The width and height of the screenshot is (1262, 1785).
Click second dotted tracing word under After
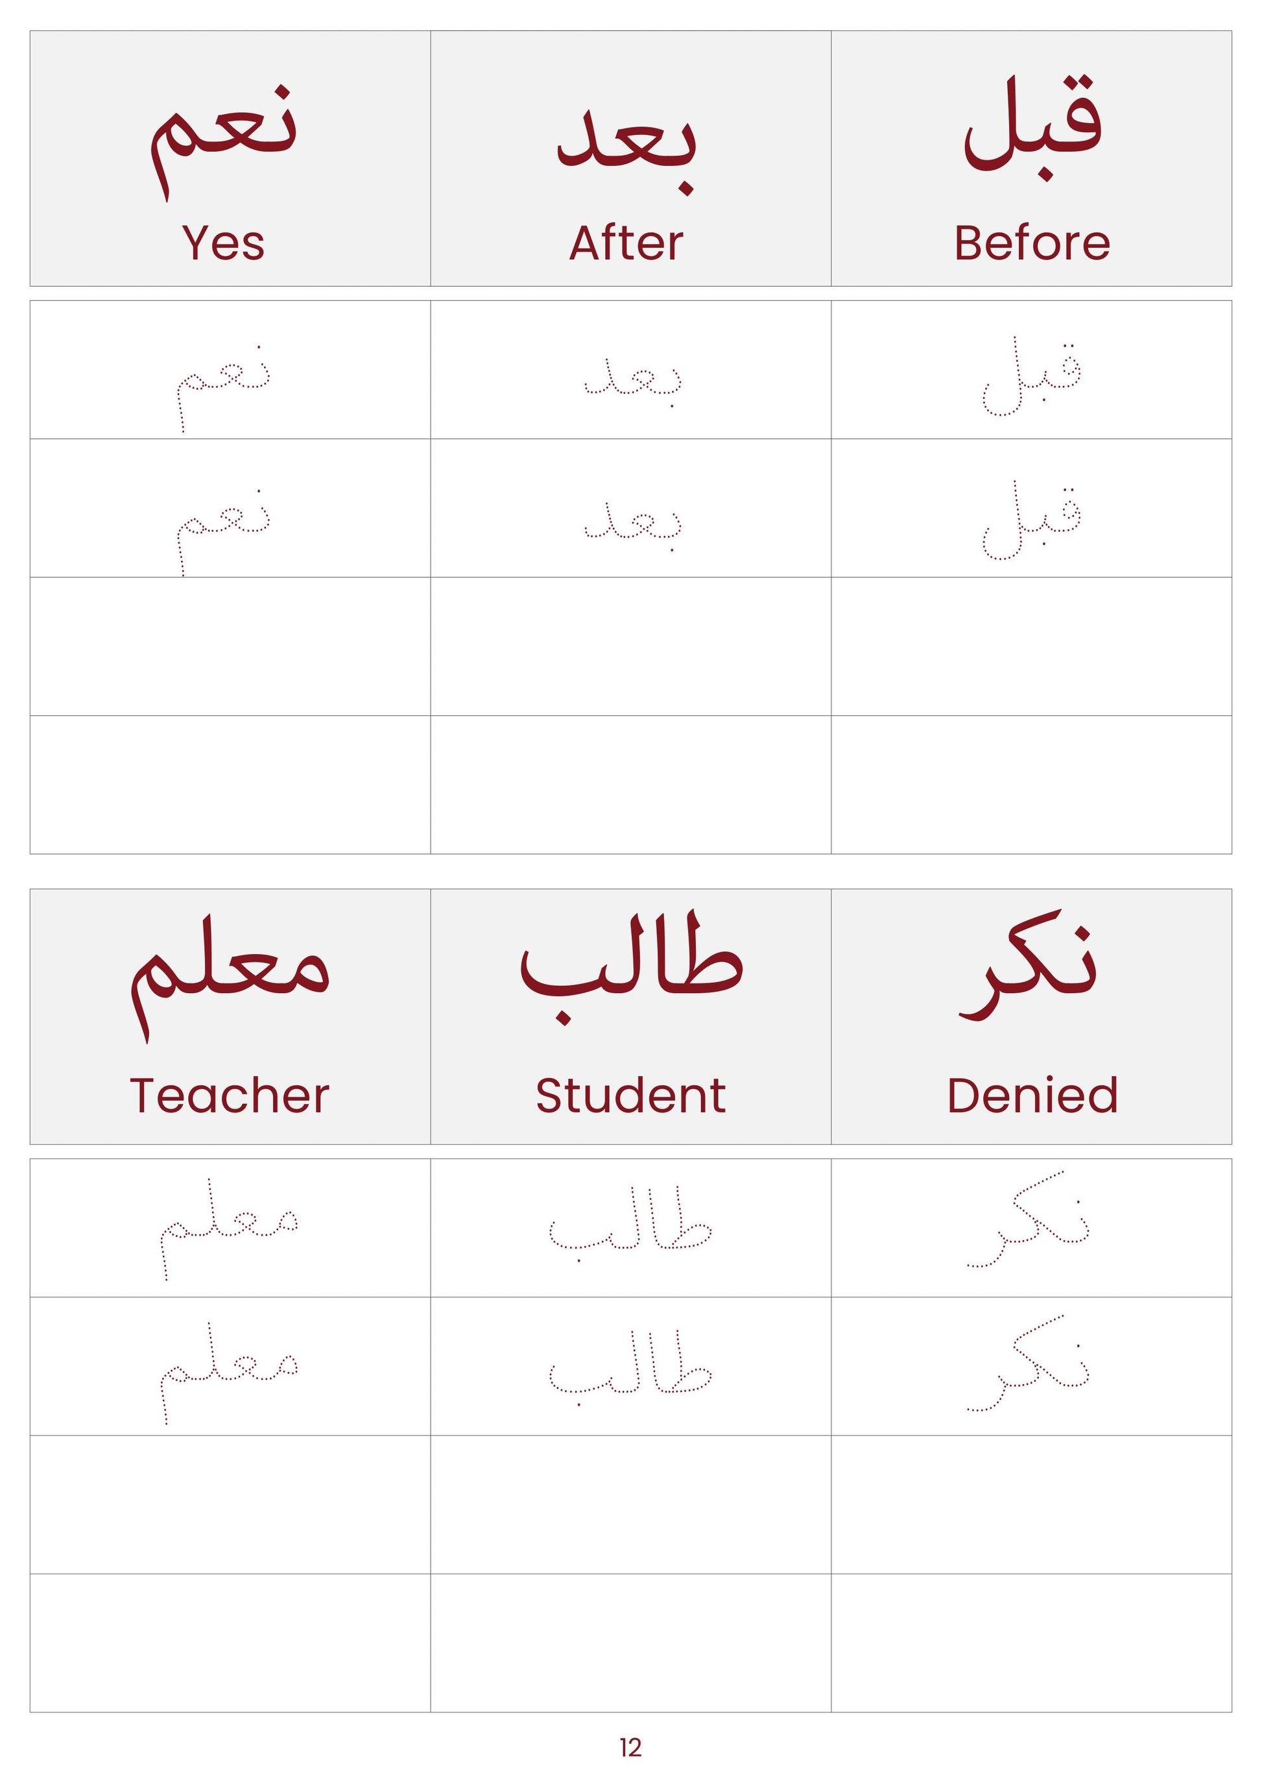click(x=632, y=525)
